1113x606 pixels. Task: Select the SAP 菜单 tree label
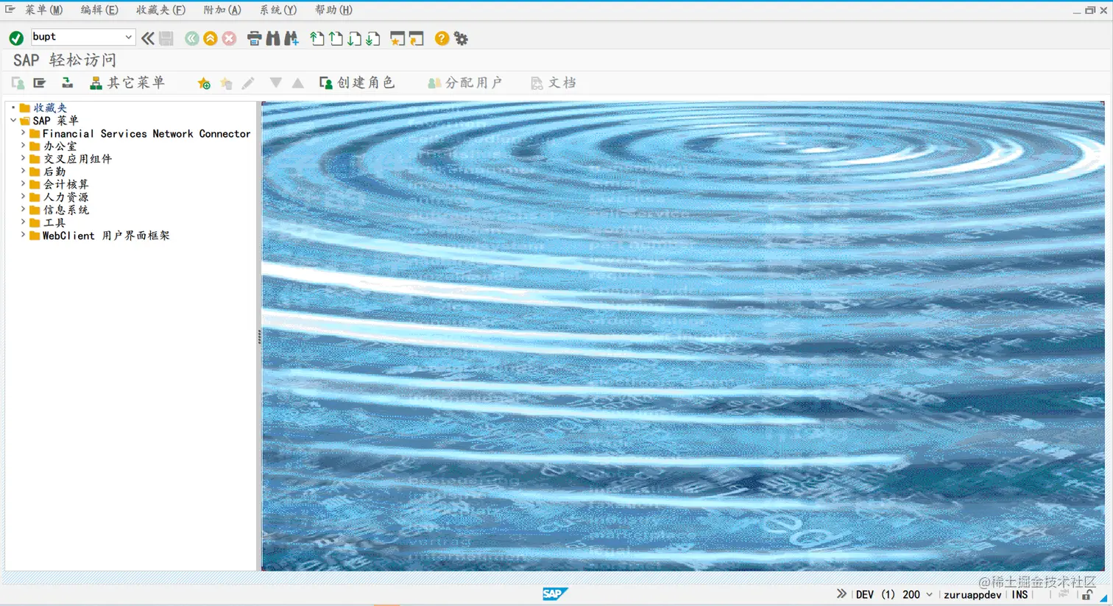pyautogui.click(x=55, y=121)
